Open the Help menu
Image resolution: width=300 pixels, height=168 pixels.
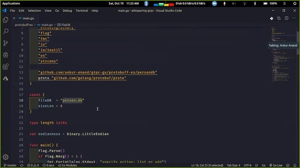(x=95, y=11)
